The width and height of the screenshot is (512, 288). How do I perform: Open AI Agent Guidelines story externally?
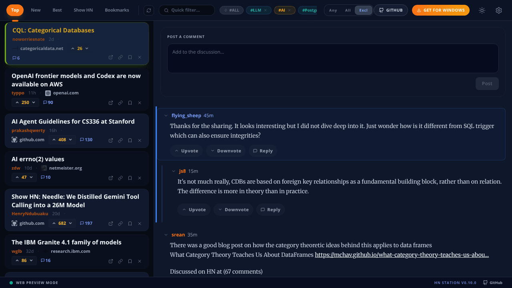(111, 140)
